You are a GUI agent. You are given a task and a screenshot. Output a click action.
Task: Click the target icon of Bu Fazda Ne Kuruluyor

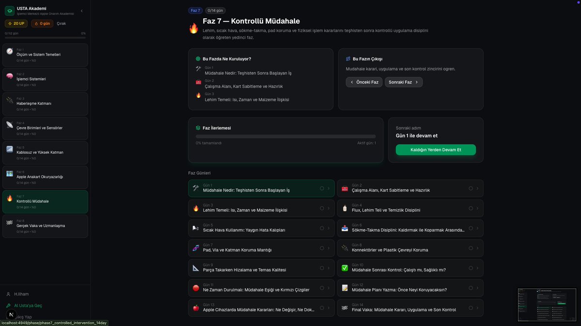click(198, 59)
